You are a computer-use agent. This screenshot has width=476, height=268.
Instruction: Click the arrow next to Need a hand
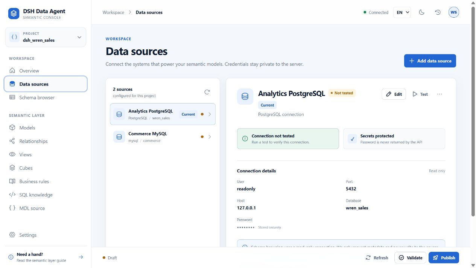click(x=81, y=257)
